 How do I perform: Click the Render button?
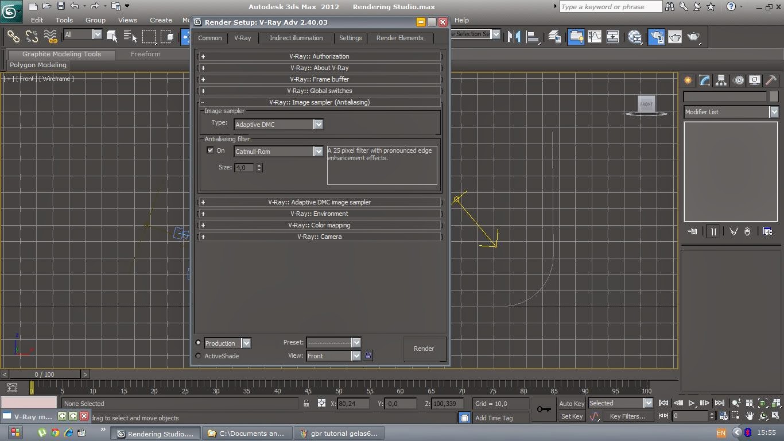point(424,349)
